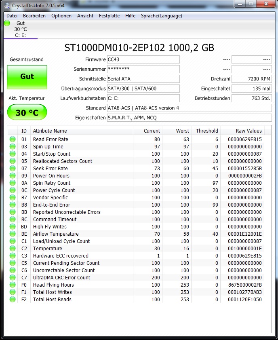Click the Raw Values column header

(242, 131)
